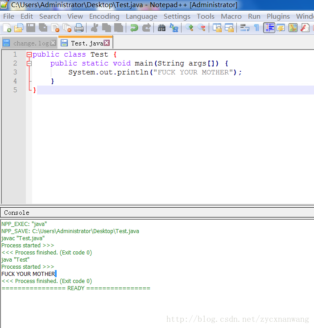Image resolution: width=314 pixels, height=328 pixels.
Task: Switch to the change.log tab
Action: click(x=29, y=43)
